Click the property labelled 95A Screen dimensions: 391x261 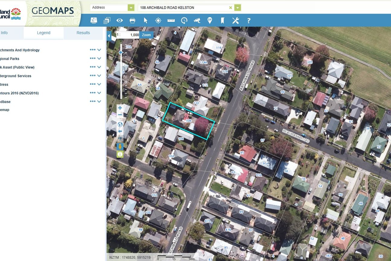(265, 163)
